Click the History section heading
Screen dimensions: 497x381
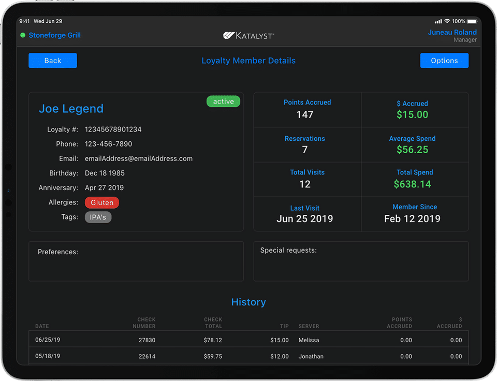point(248,302)
